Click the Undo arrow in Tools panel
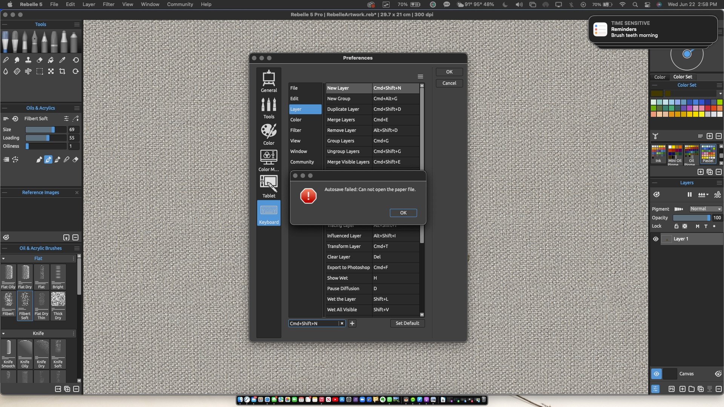This screenshot has height=407, width=724. point(76,60)
